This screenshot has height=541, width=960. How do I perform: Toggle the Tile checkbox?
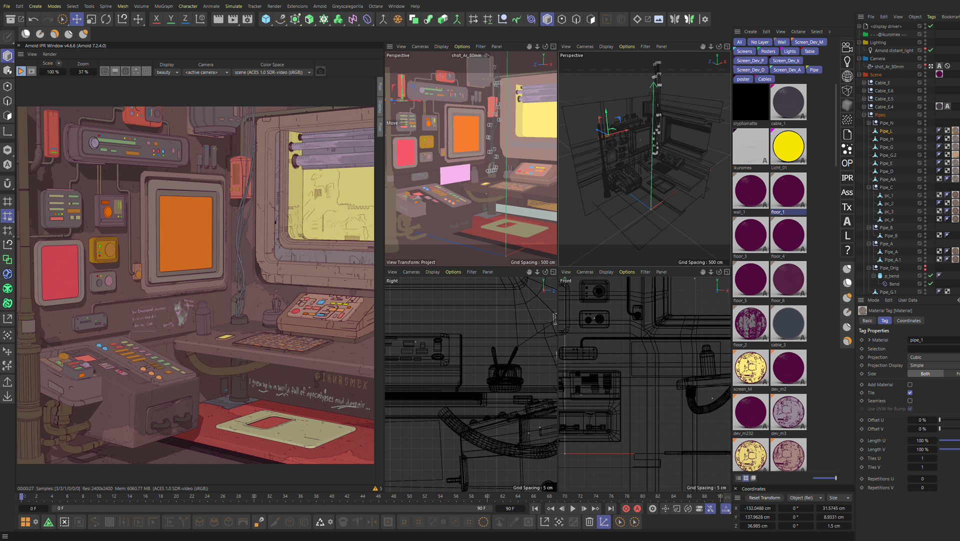[x=910, y=393]
